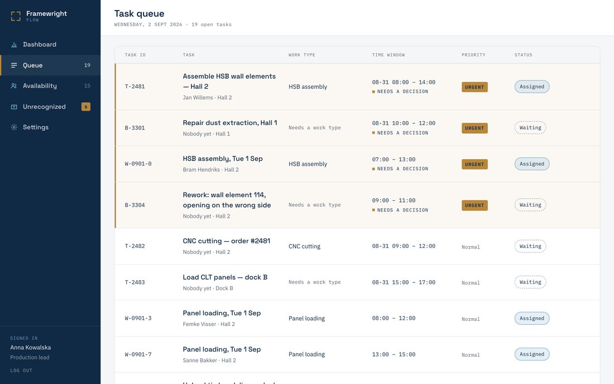Click Assigned status pill for W-0901-7
This screenshot has width=614, height=384.
pyautogui.click(x=532, y=354)
